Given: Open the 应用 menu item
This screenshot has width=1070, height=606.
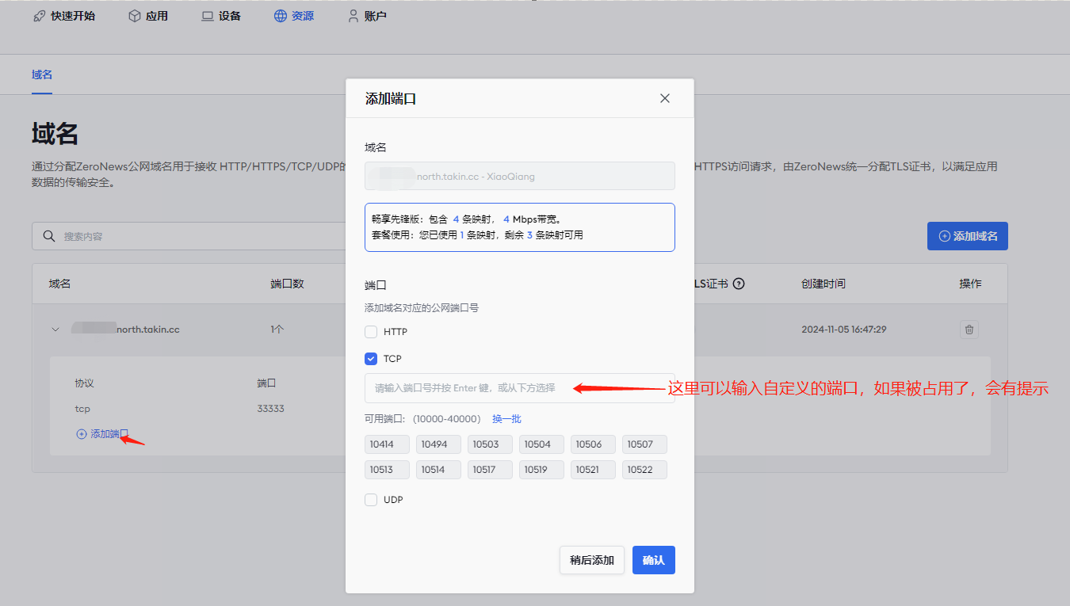Looking at the screenshot, I should coord(148,16).
